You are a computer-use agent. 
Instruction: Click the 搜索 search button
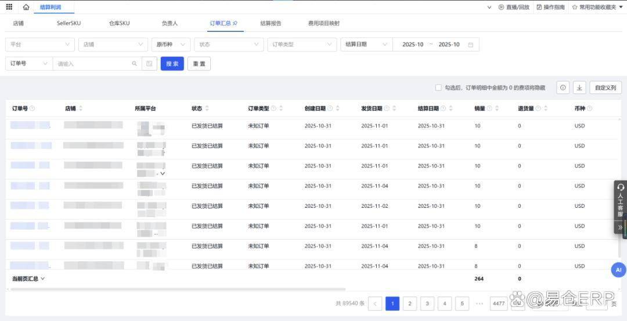pyautogui.click(x=172, y=64)
